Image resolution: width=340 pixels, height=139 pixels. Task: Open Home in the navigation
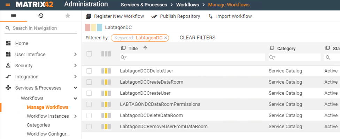[22, 43]
